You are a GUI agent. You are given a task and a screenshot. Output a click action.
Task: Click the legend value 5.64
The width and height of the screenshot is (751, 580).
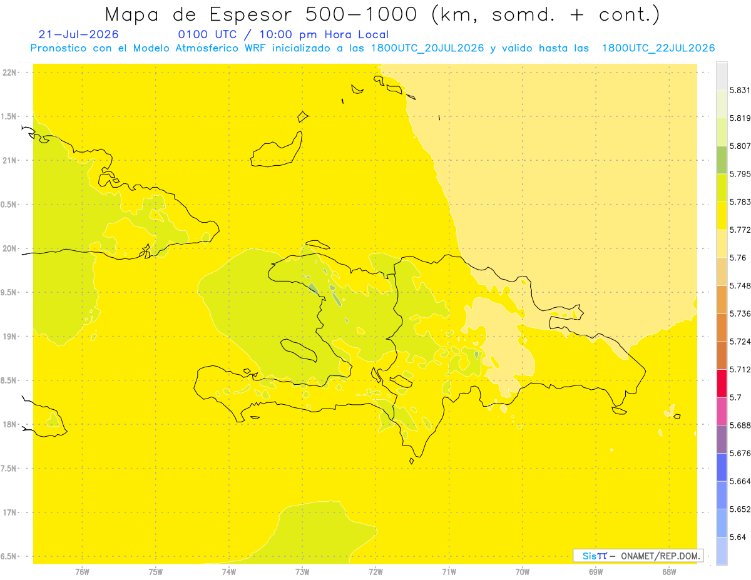tap(737, 537)
